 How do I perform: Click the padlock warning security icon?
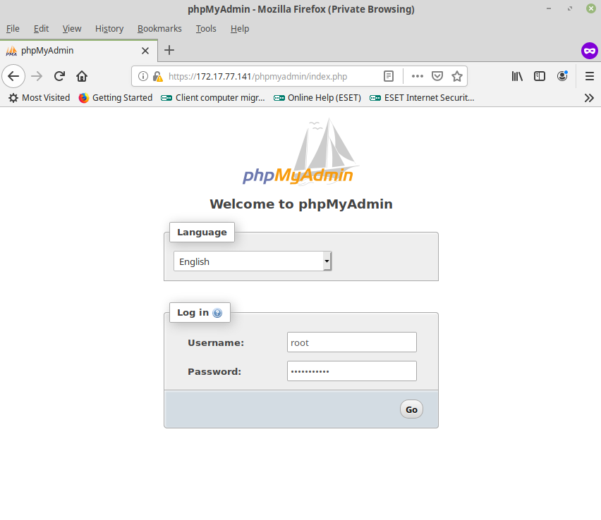pos(157,77)
